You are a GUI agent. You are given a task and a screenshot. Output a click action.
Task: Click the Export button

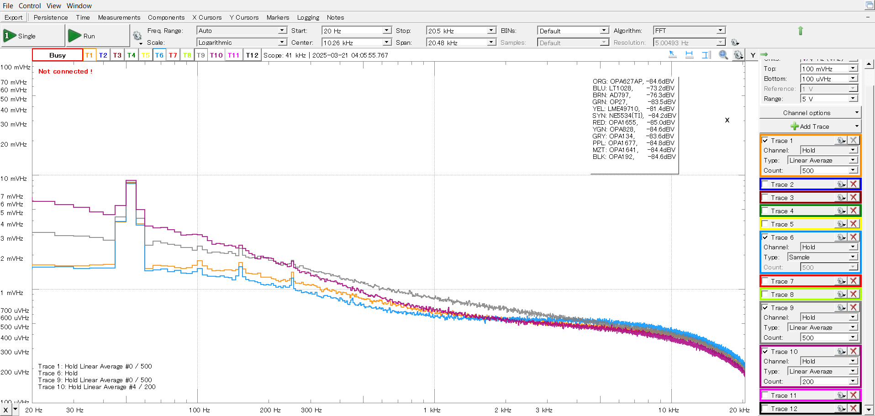(13, 17)
